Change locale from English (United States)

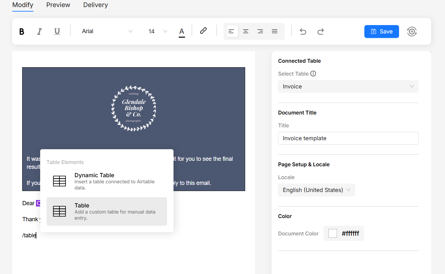(316, 190)
